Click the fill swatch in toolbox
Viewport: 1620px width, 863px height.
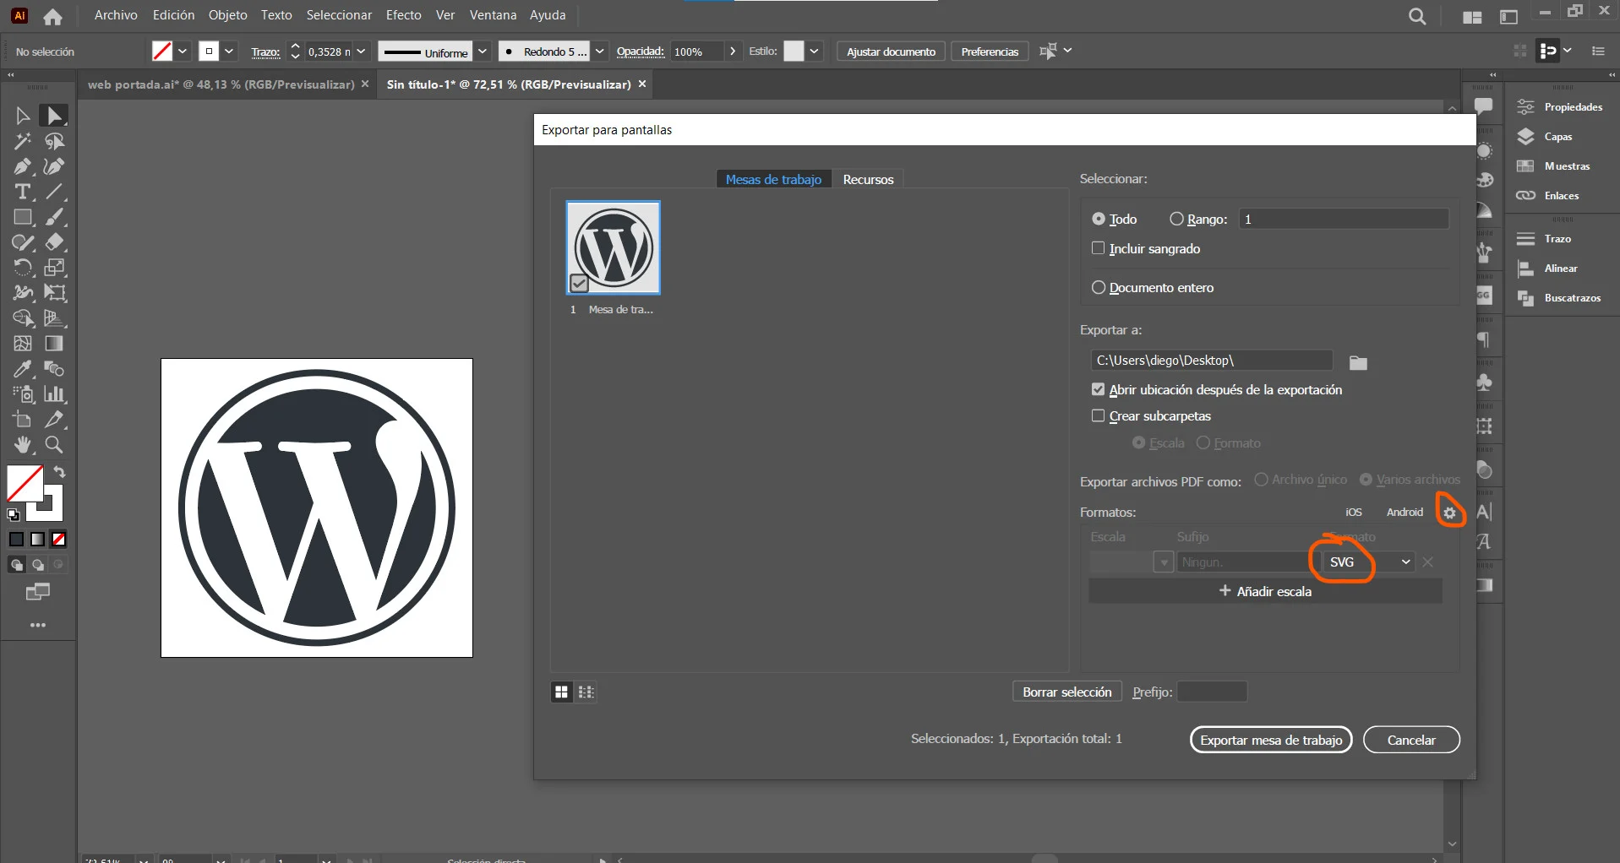(25, 484)
